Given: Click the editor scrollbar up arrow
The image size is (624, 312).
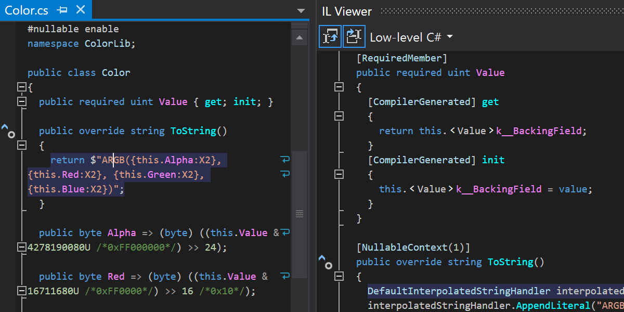Looking at the screenshot, I should 299,37.
